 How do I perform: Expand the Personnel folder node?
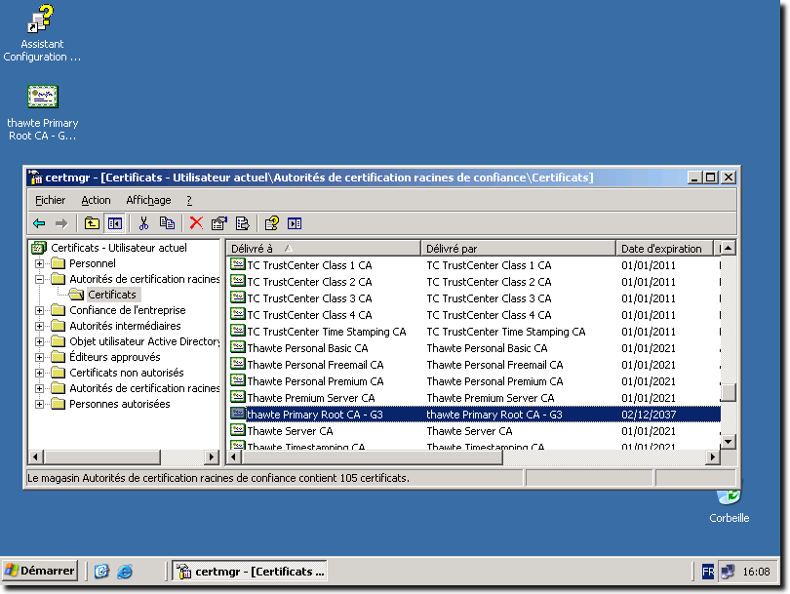tap(39, 263)
